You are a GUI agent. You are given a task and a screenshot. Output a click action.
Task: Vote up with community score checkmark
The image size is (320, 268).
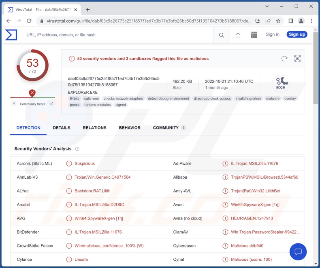(x=51, y=103)
